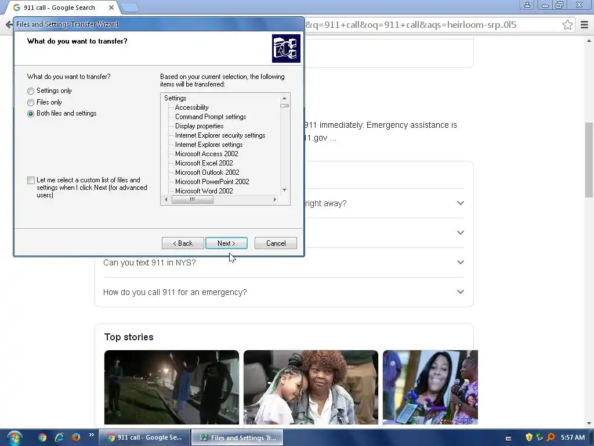Click the horizontal scrollbar thumb in items list

(x=193, y=200)
